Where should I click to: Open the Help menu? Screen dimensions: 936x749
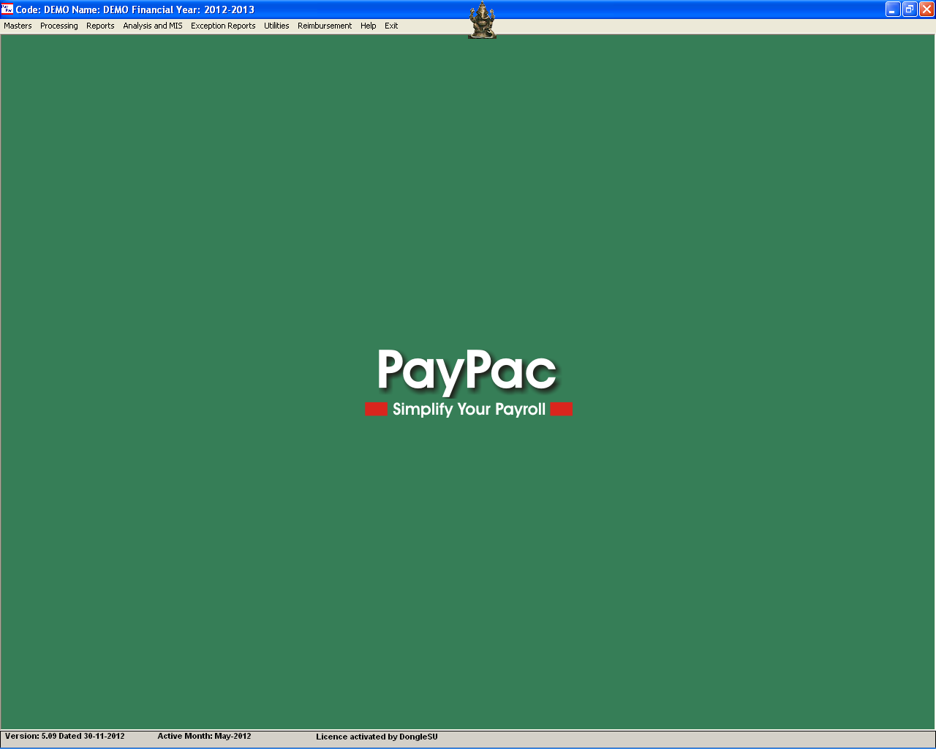[x=369, y=26]
